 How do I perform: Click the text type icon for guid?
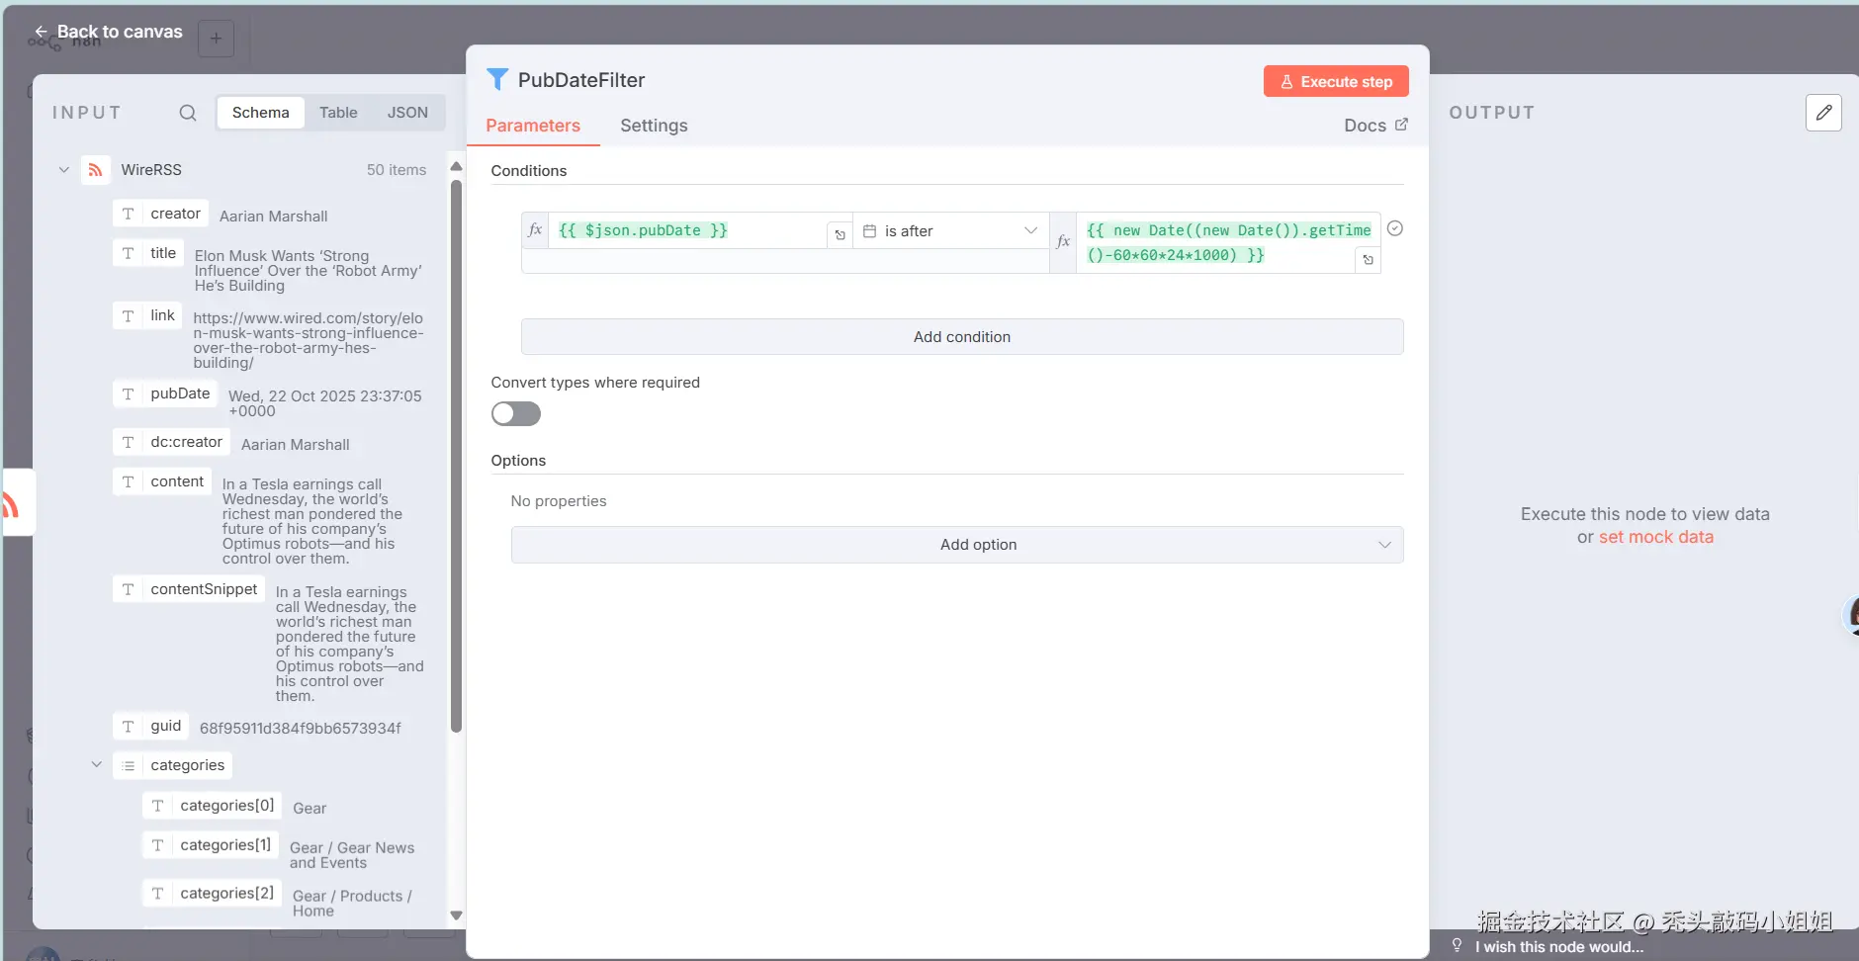[x=128, y=726]
